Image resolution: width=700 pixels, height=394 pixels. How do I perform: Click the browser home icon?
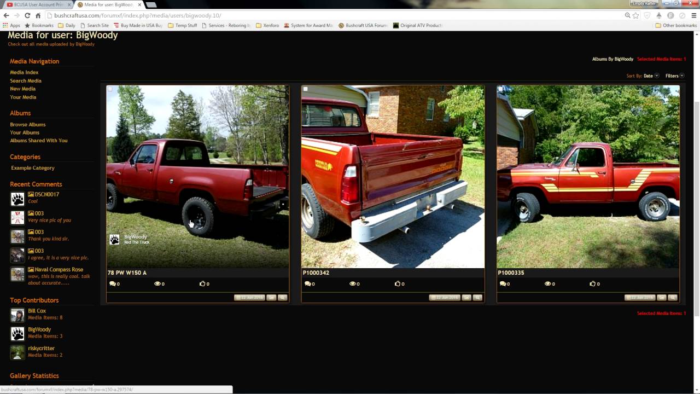(x=38, y=15)
